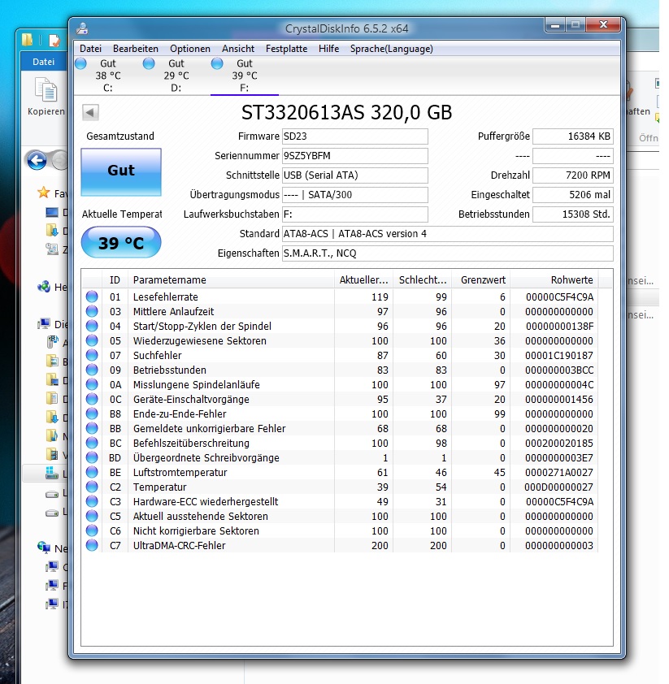Click the Eigenschaften field S.M.A.R.T., NCQ
669x684 pixels.
(x=447, y=253)
